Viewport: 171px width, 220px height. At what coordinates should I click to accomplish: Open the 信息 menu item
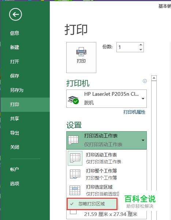click(15, 33)
